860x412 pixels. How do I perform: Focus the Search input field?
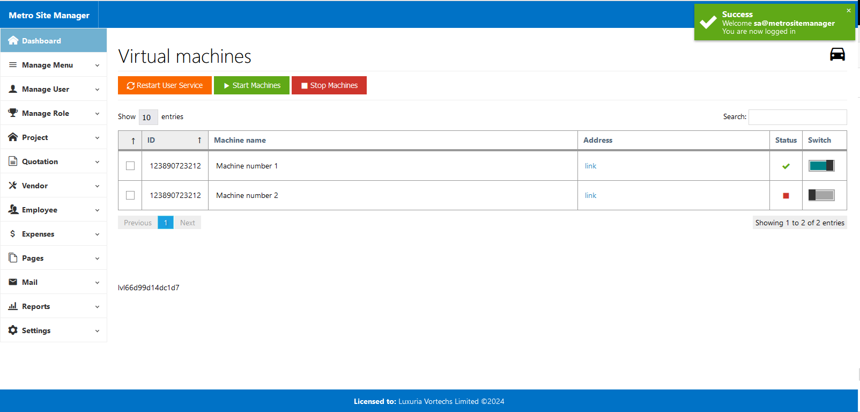(797, 117)
